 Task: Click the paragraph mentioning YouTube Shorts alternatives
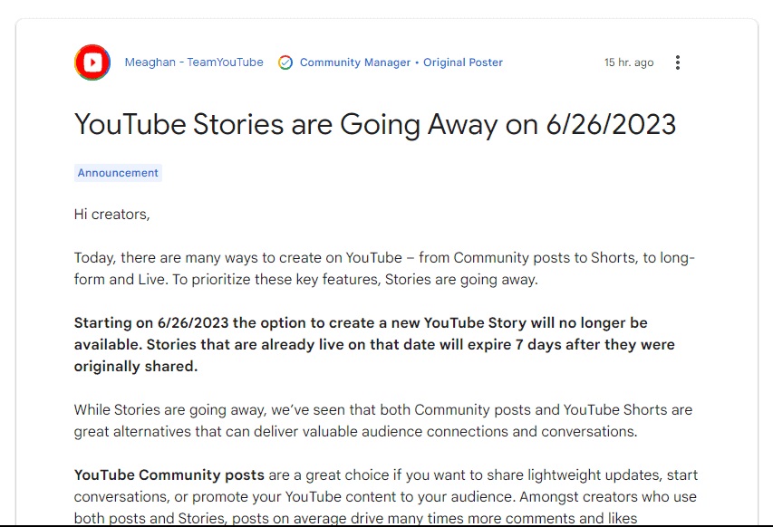(x=381, y=420)
